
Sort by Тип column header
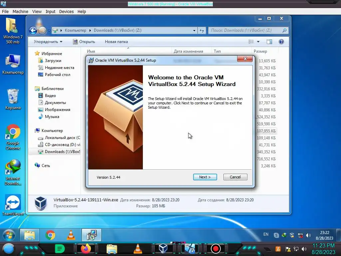tap(217, 51)
